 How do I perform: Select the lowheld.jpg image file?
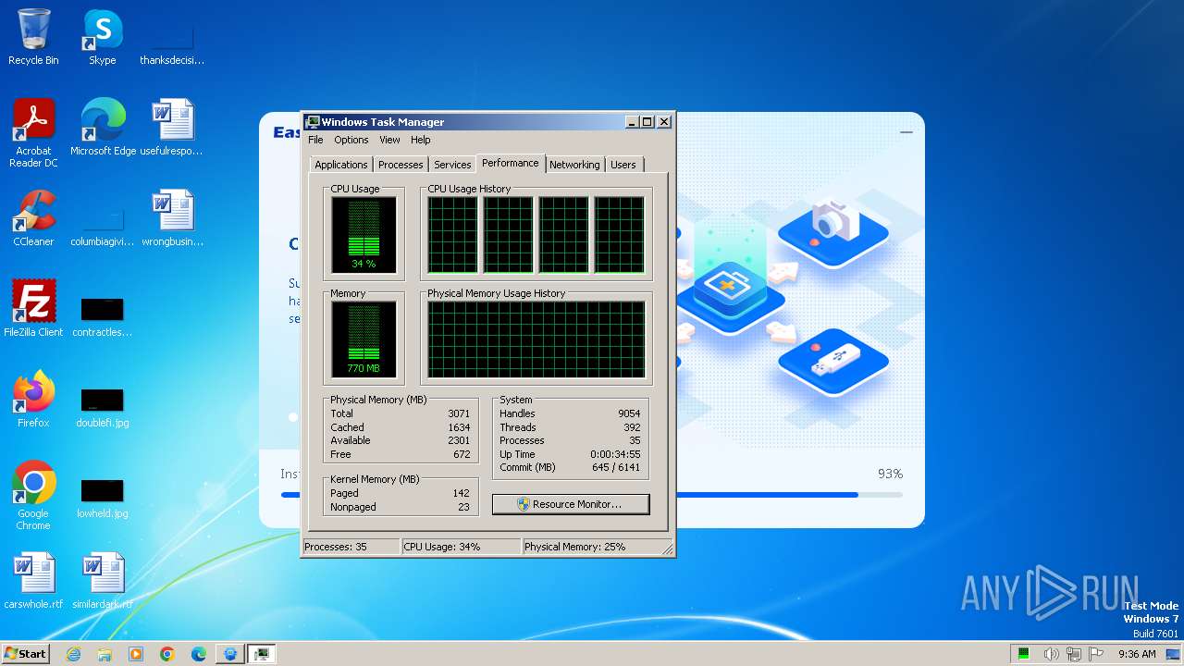103,499
